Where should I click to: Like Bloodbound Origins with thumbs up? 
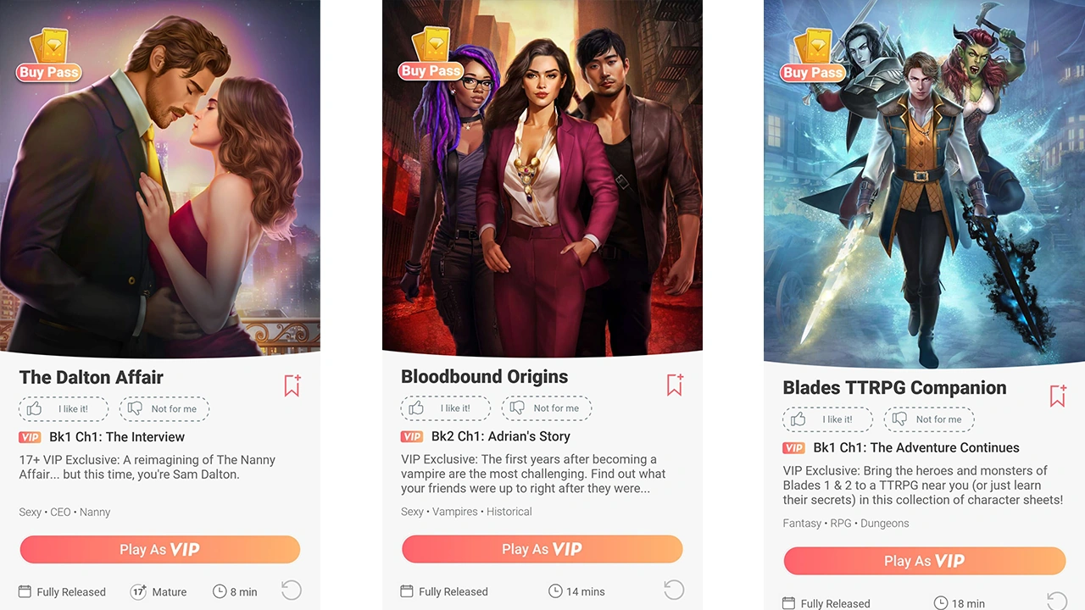point(446,408)
